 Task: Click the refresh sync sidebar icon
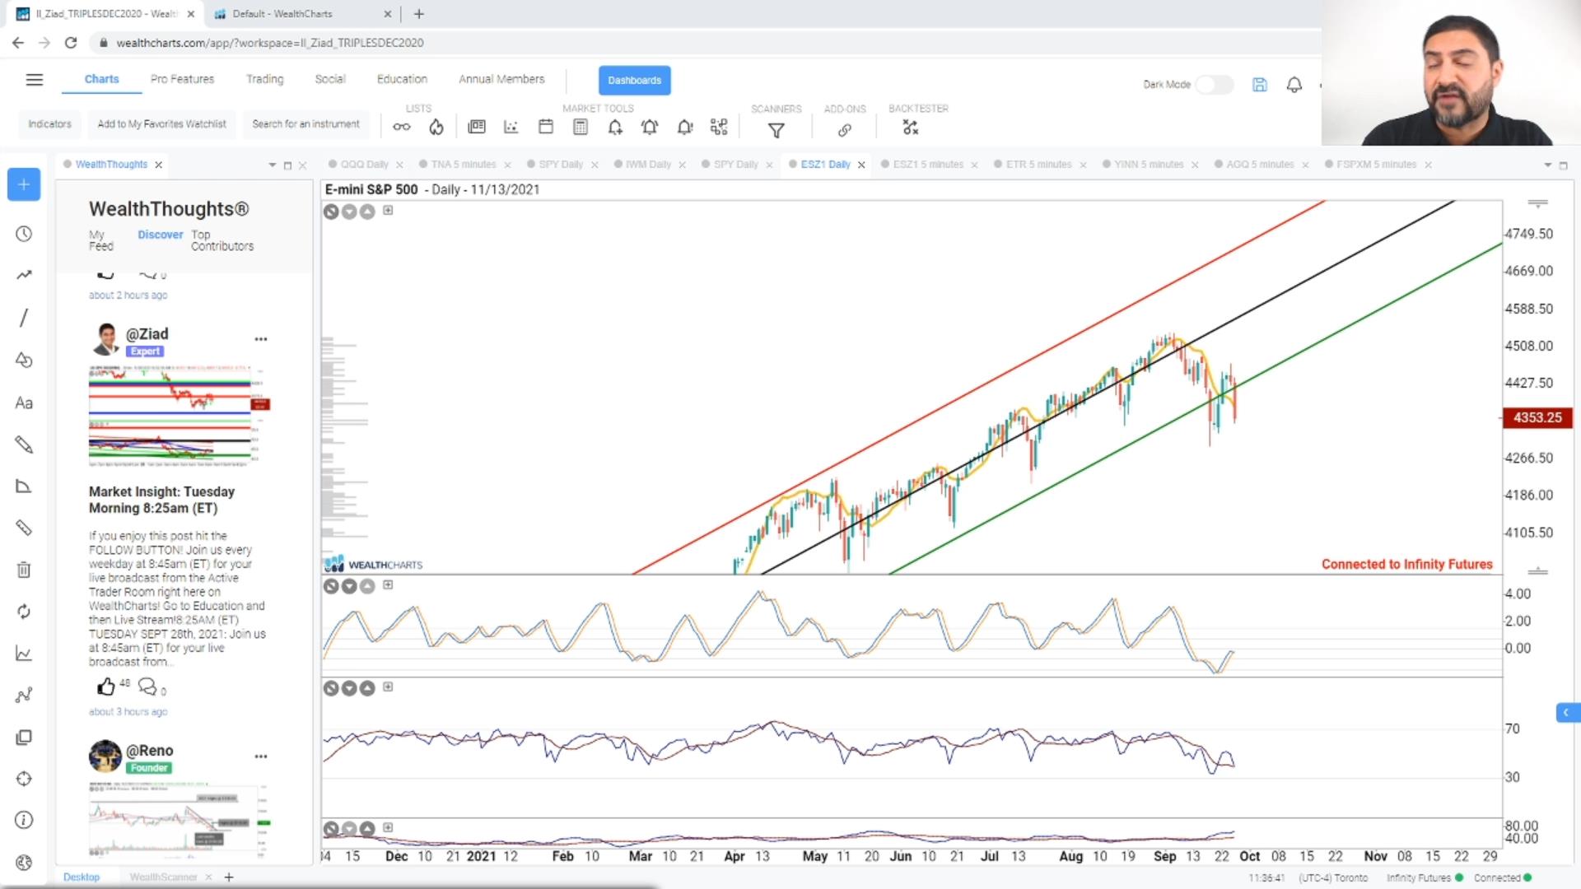point(24,612)
